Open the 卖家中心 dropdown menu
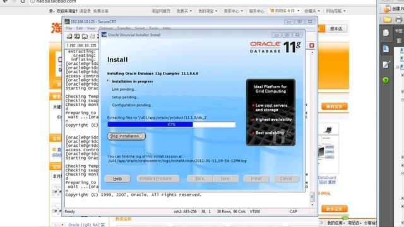This screenshot has height=227, width=404. click(234, 11)
